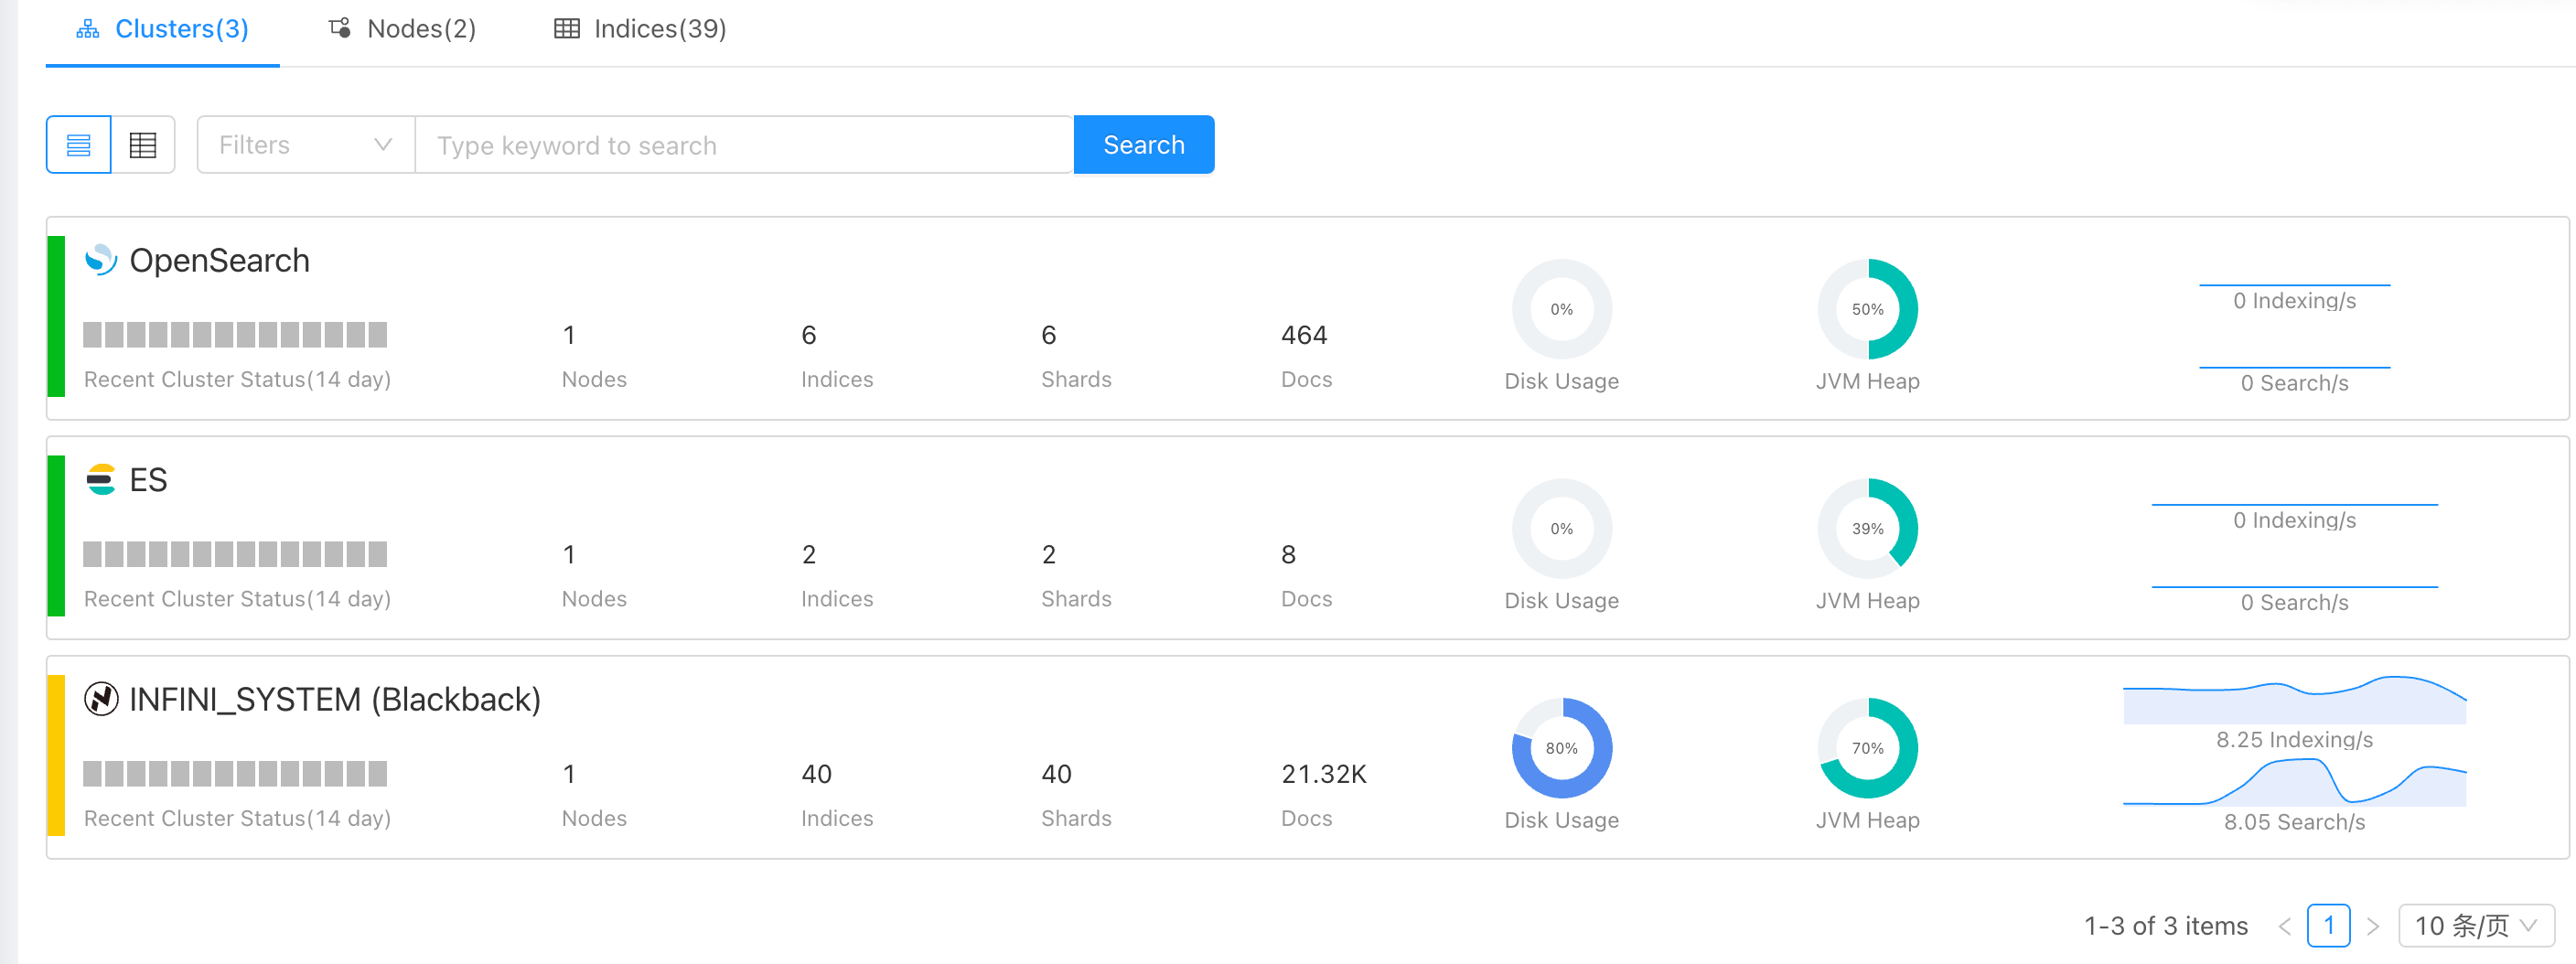
Task: Open the Filters dropdown
Action: 306,145
